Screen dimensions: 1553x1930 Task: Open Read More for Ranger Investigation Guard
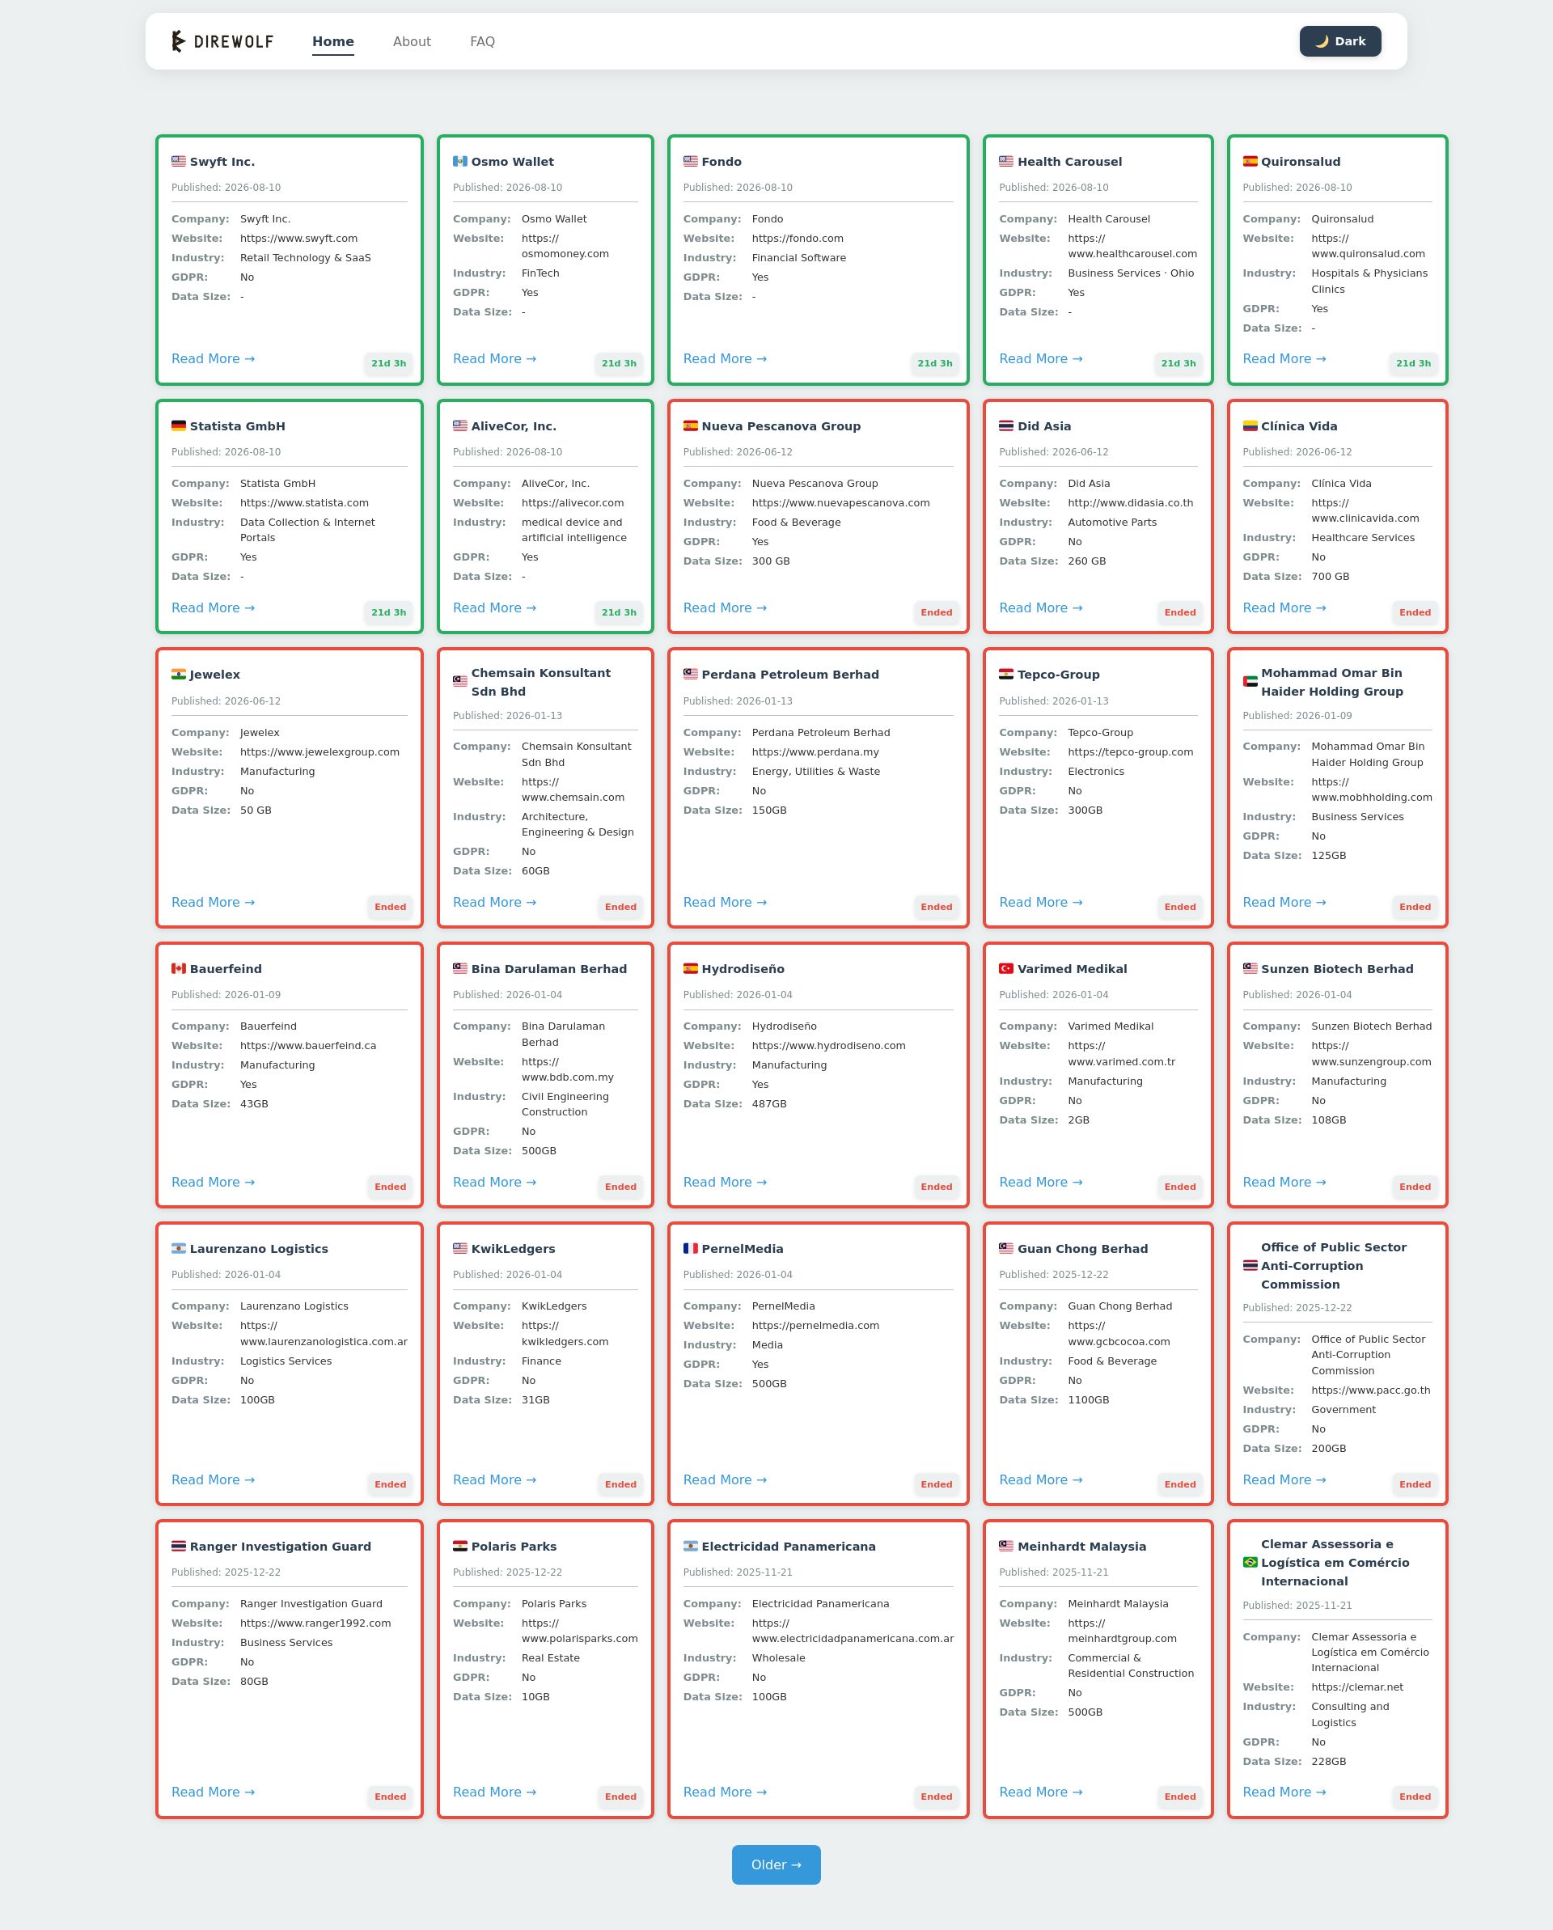click(213, 1791)
